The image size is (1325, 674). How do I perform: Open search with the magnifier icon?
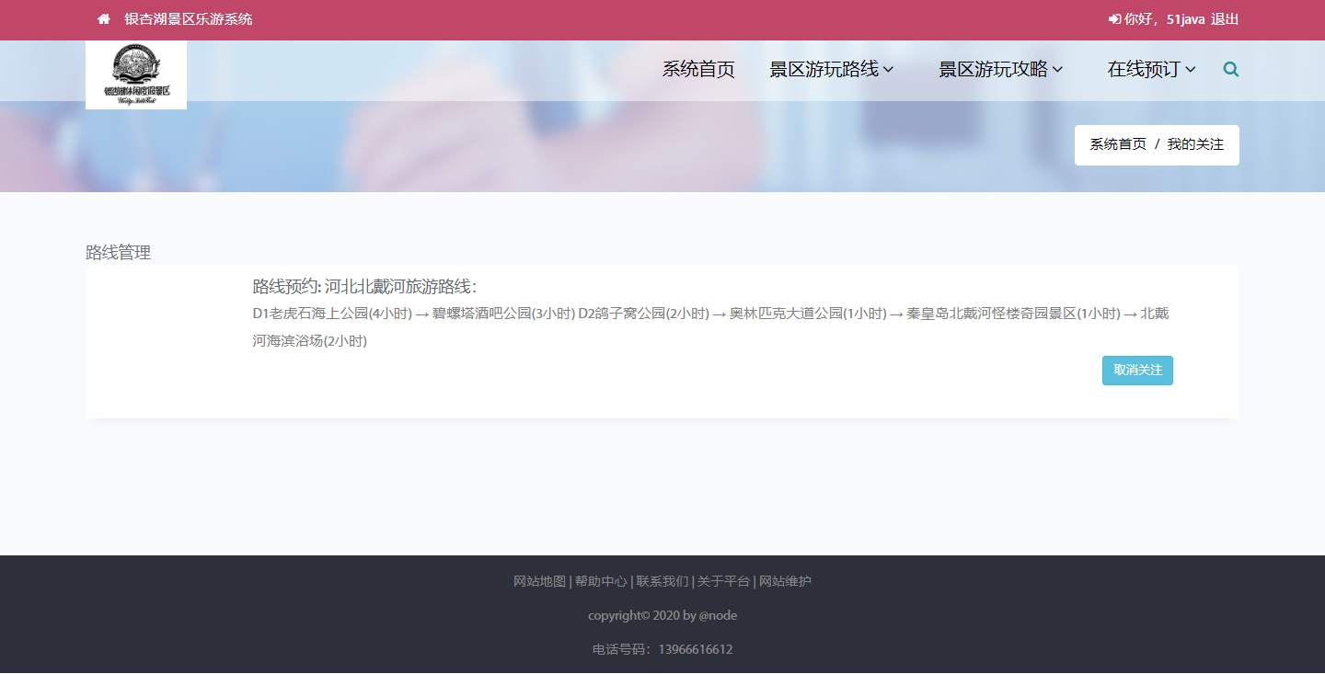point(1231,69)
